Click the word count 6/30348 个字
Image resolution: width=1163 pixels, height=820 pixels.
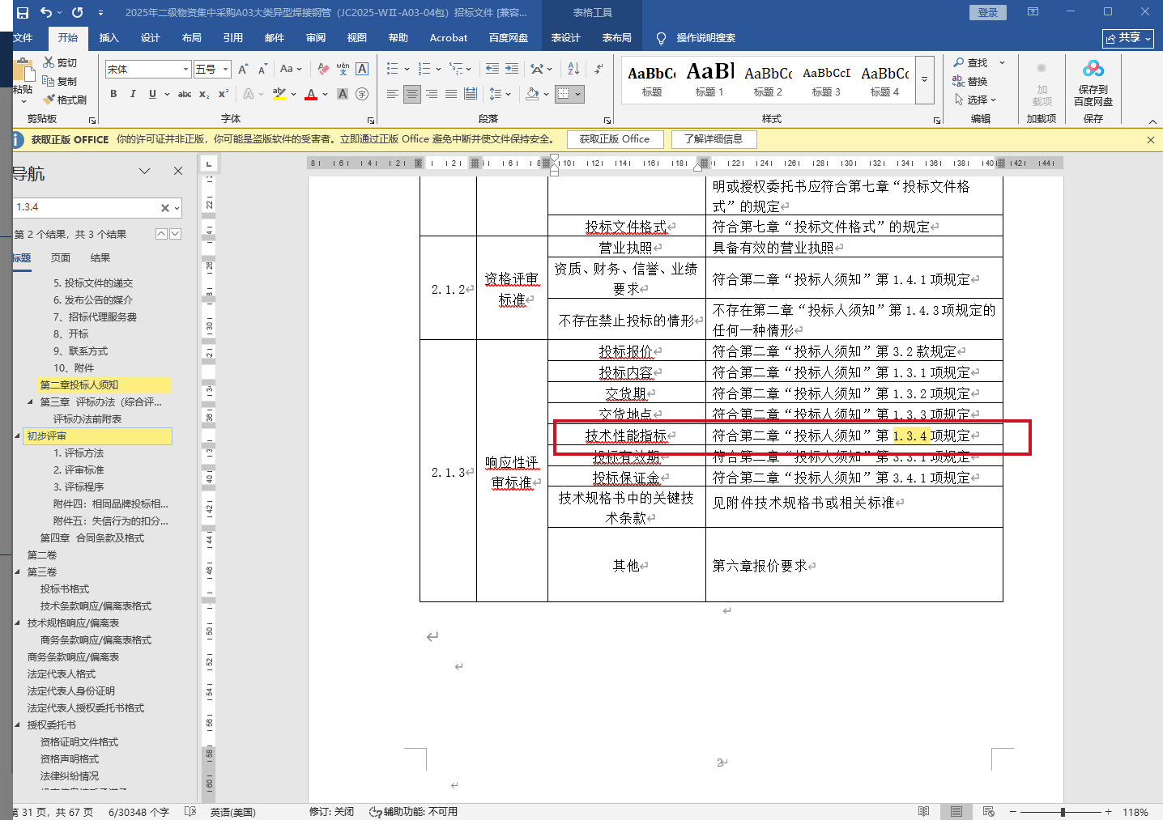tap(138, 812)
